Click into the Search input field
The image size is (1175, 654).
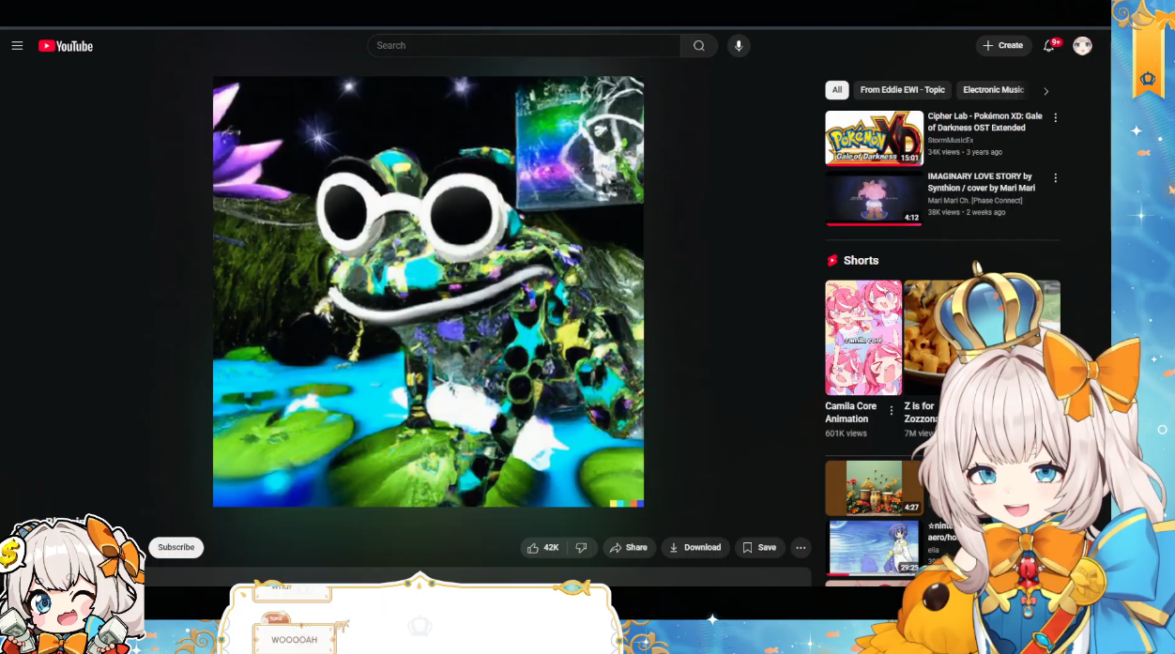click(524, 46)
